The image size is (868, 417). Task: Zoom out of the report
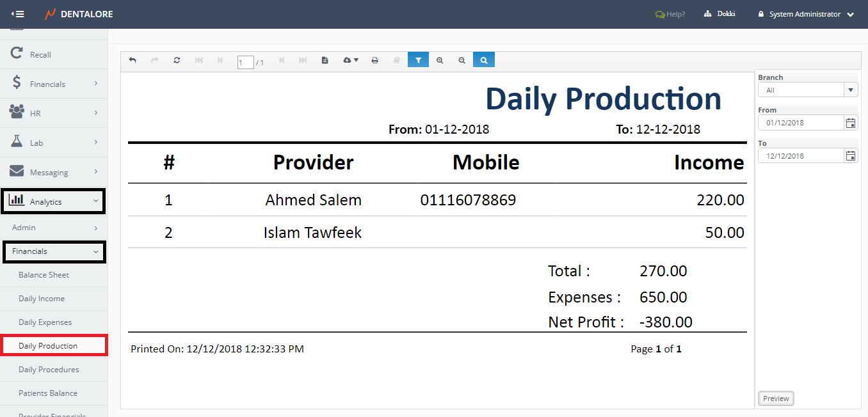point(462,60)
